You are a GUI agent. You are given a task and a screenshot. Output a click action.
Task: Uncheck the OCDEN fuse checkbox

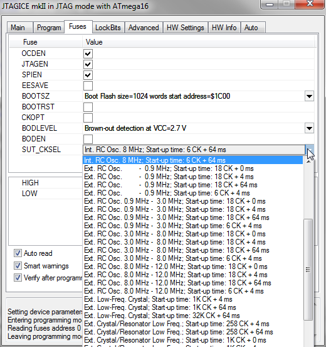click(x=88, y=53)
